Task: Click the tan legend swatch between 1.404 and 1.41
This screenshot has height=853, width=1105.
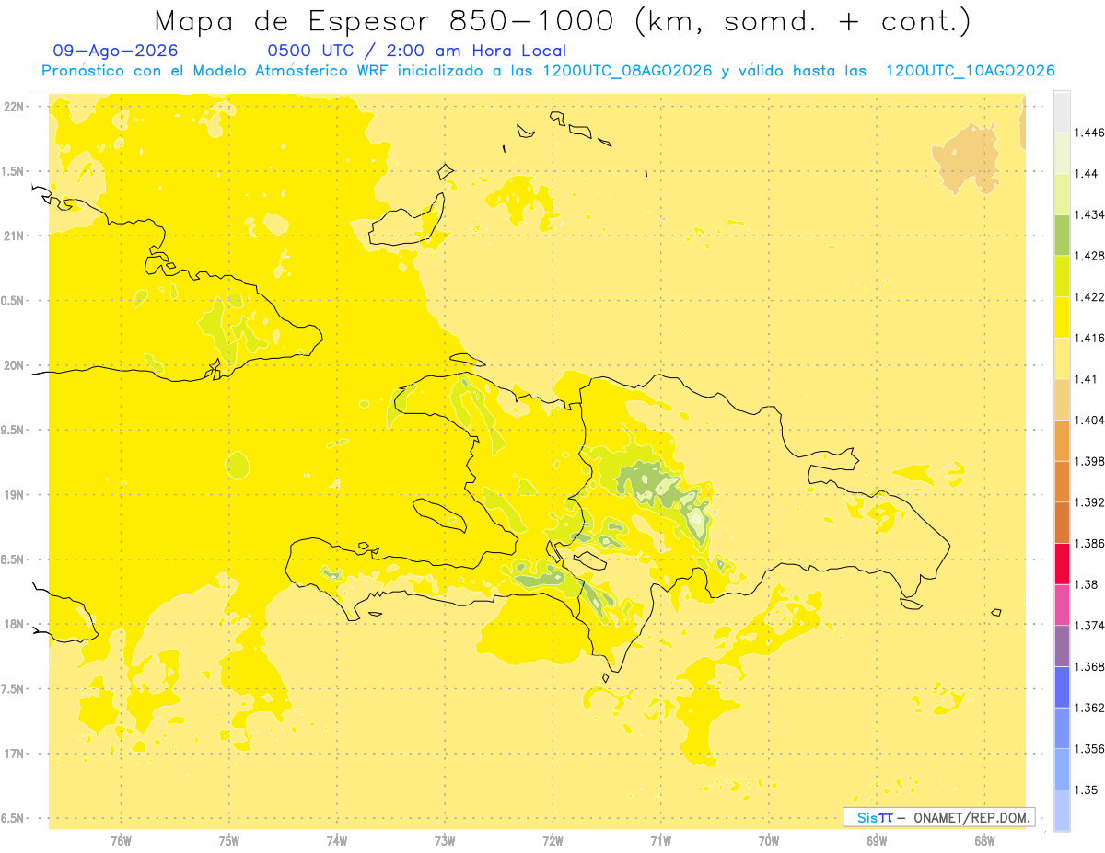Action: coord(1062,399)
